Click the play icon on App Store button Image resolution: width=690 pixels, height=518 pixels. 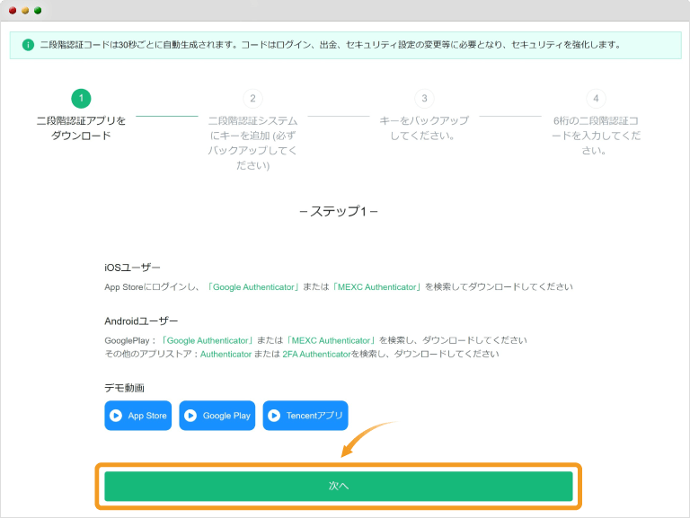click(116, 416)
